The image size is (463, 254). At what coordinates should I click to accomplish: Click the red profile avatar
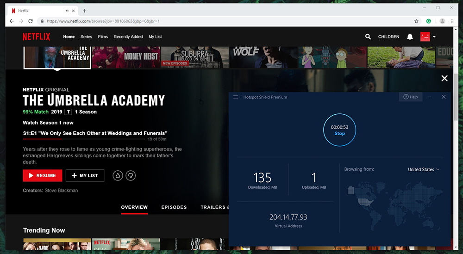click(x=425, y=37)
